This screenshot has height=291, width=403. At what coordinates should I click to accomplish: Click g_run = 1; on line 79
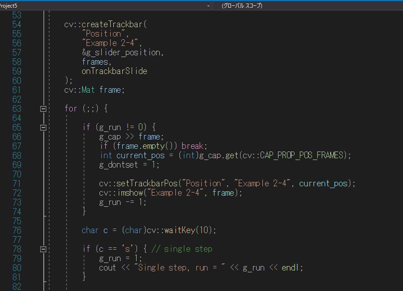pyautogui.click(x=120, y=258)
